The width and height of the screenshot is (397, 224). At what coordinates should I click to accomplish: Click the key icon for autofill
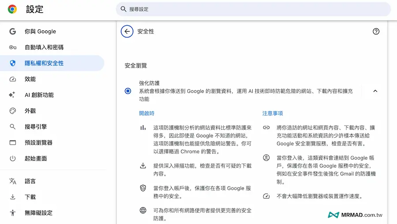[x=13, y=47]
